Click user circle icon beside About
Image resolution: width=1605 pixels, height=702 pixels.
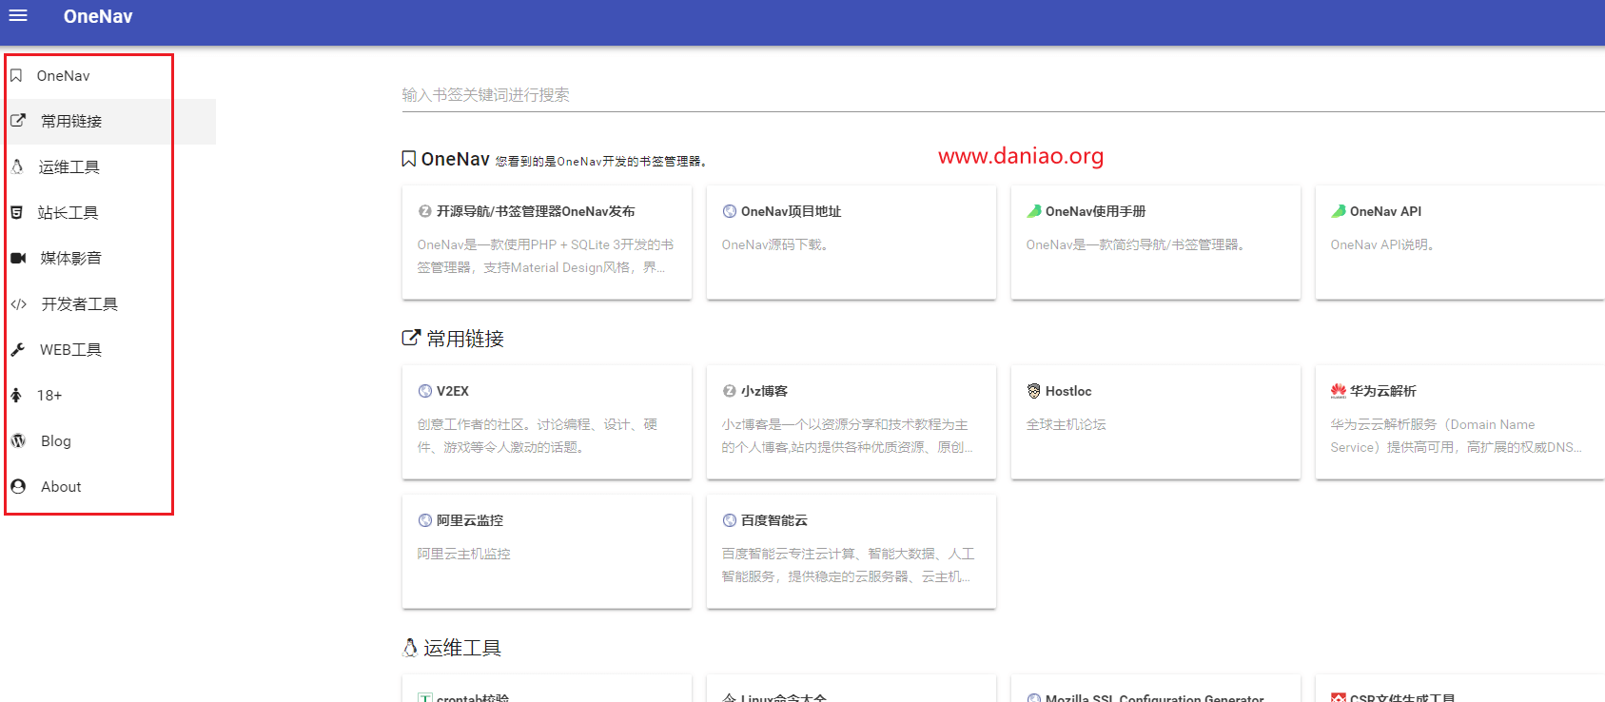click(18, 486)
